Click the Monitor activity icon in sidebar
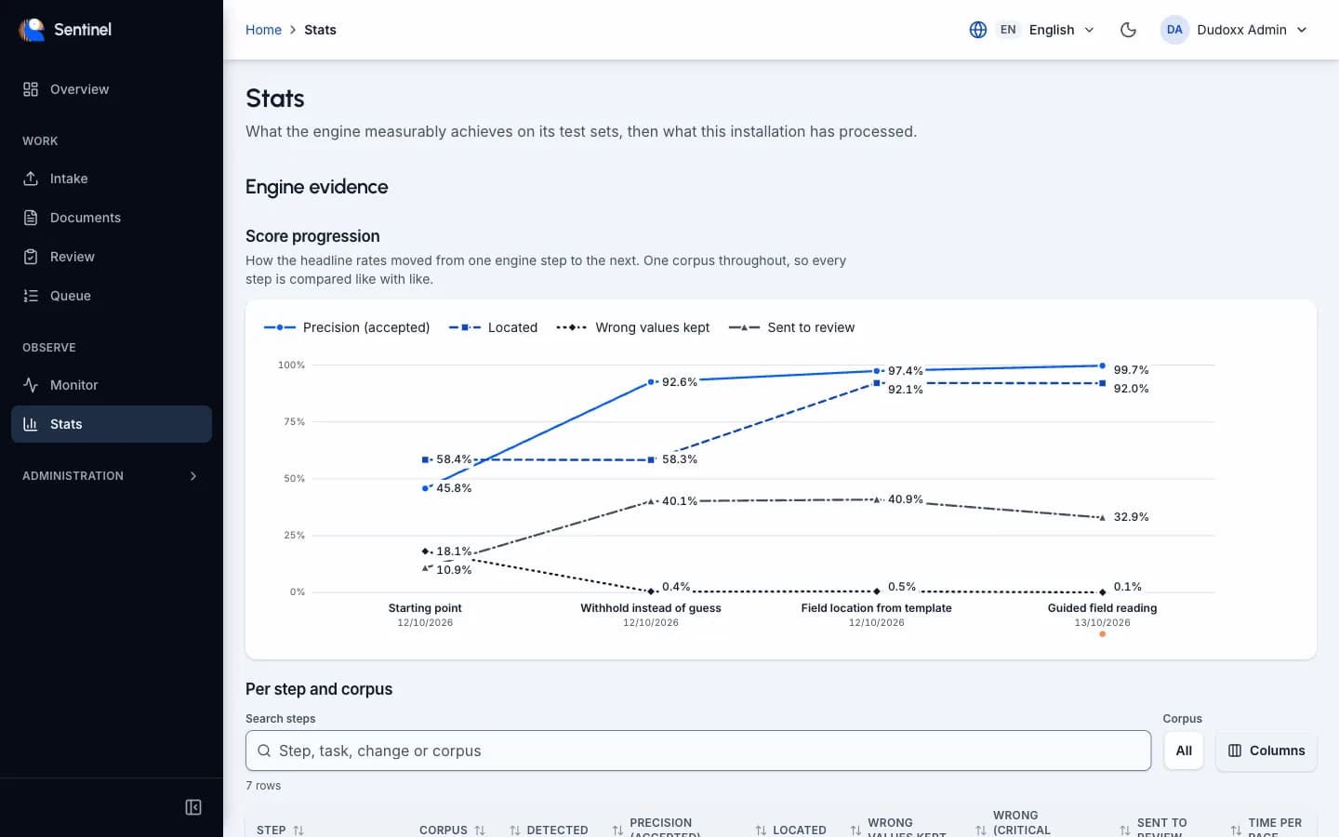The width and height of the screenshot is (1339, 837). coord(31,385)
